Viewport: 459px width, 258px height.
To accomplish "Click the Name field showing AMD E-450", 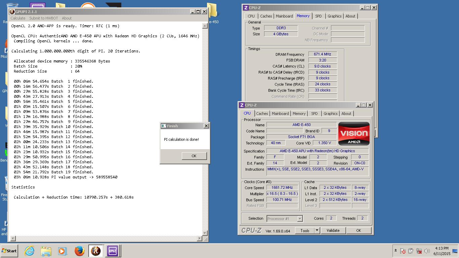I will point(301,125).
